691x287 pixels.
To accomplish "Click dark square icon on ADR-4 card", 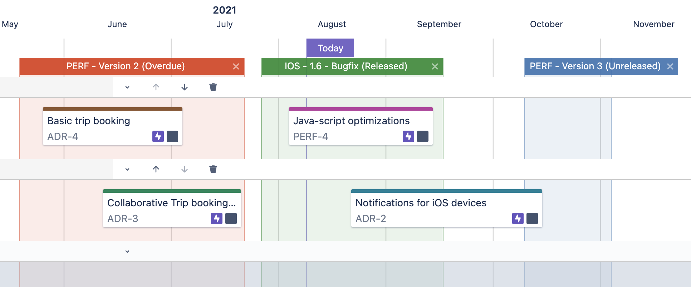I will point(172,136).
